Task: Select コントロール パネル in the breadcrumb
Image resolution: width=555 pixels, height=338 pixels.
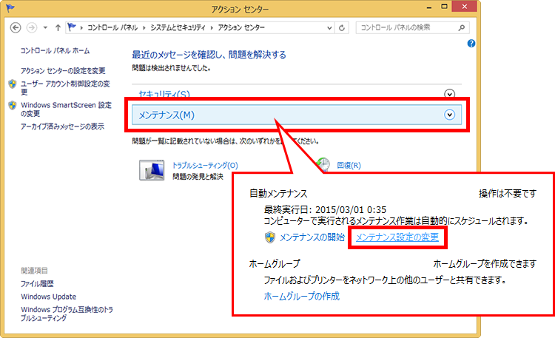Action: point(112,27)
